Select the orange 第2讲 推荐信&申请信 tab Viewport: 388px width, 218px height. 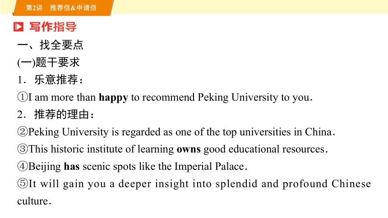point(62,8)
